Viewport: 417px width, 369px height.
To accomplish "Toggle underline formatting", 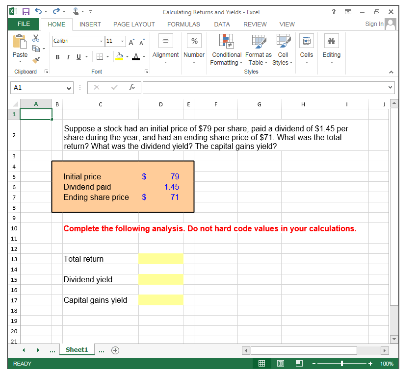I will 78,57.
